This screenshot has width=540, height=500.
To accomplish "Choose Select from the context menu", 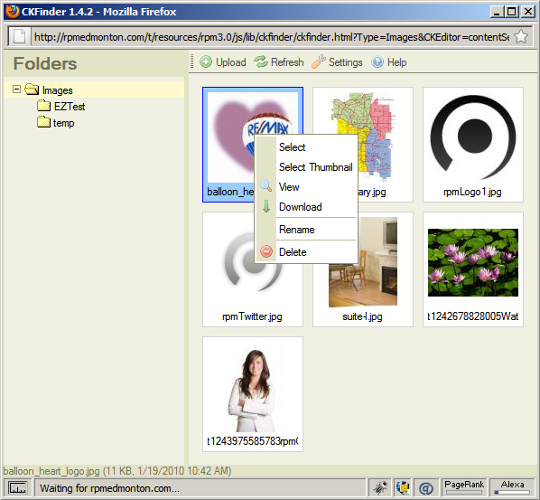I will (292, 147).
